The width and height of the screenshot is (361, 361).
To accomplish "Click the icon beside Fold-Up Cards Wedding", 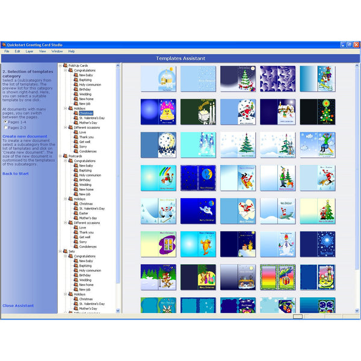I will pos(76,94).
